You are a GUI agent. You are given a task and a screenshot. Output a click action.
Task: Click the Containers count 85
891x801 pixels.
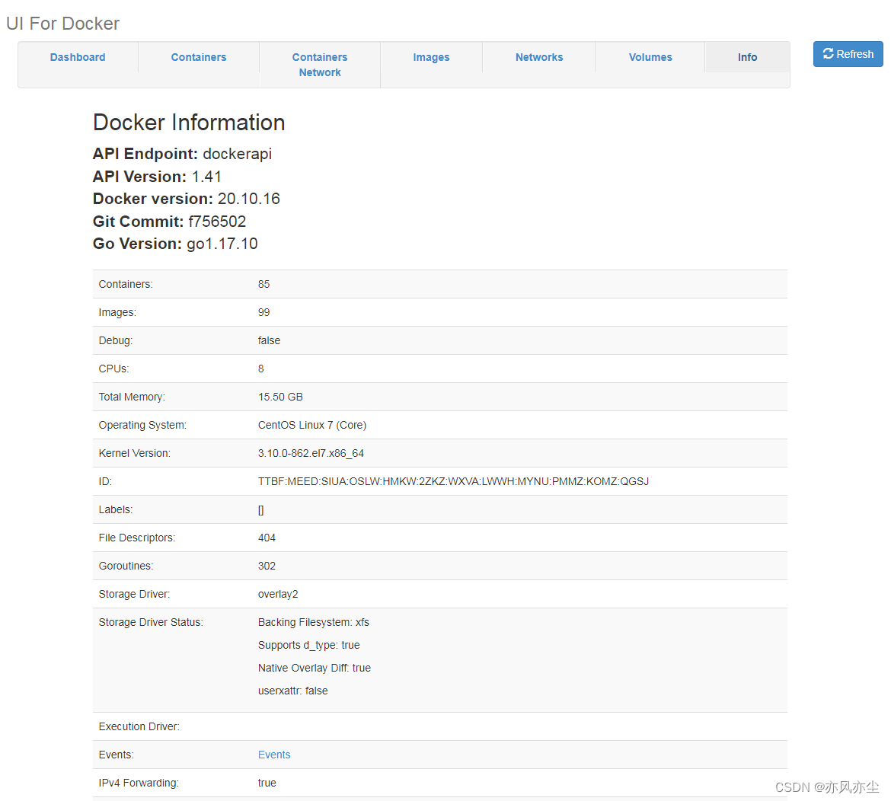pos(263,284)
